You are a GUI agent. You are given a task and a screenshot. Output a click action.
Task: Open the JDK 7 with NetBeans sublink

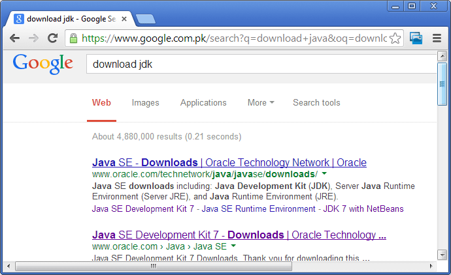369,209
